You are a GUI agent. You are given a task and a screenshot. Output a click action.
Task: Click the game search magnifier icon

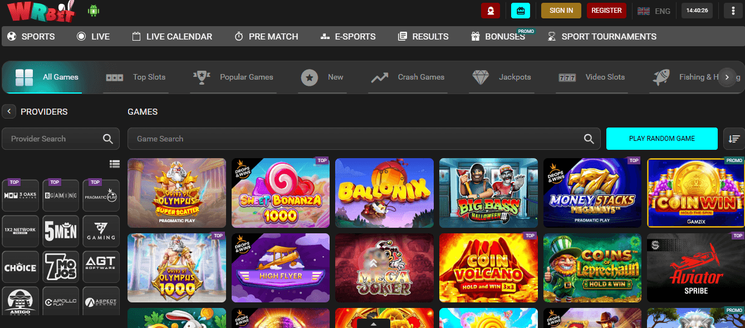tap(589, 138)
